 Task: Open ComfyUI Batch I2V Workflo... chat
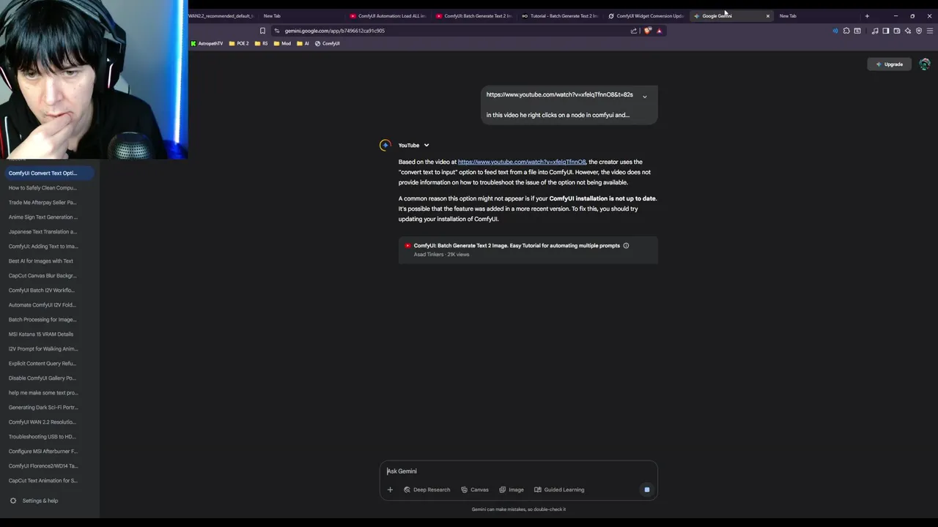coord(43,291)
